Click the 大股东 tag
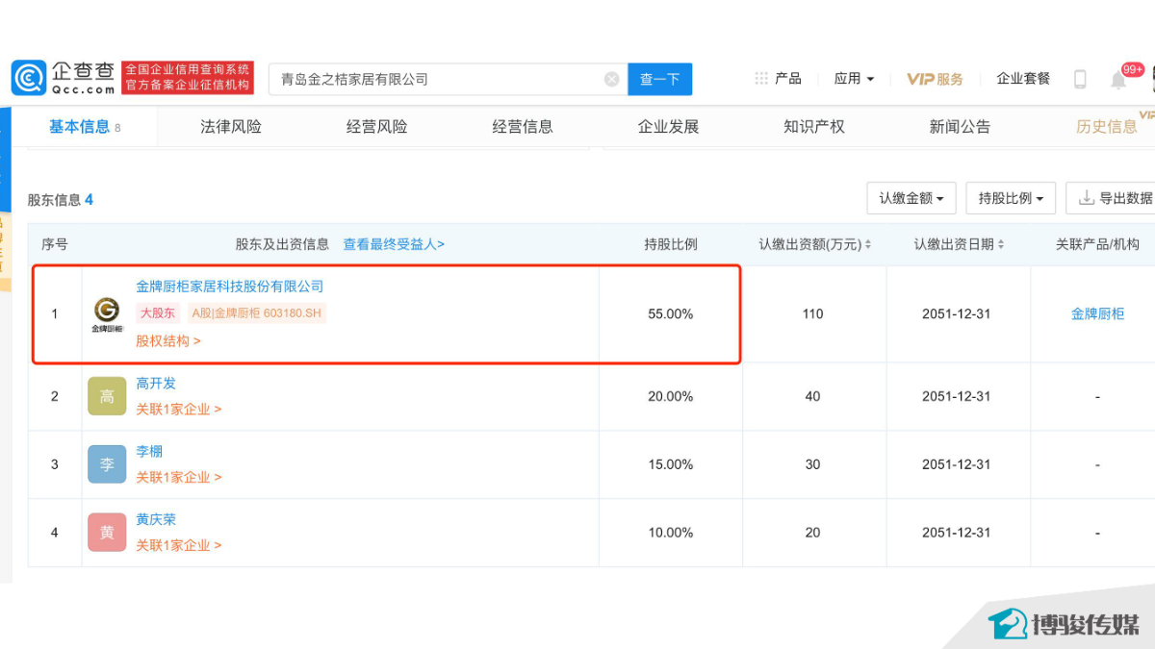 click(158, 312)
